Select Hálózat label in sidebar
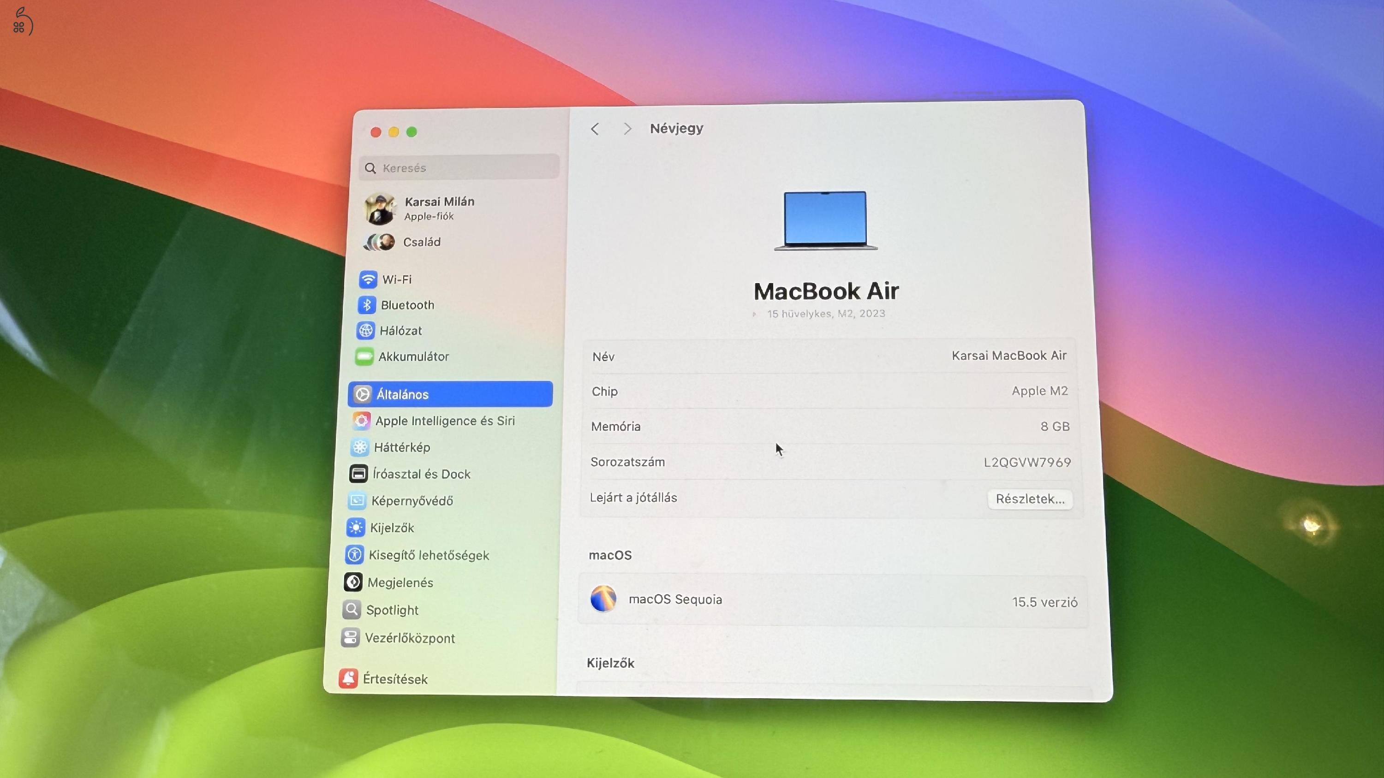1384x778 pixels. [401, 331]
